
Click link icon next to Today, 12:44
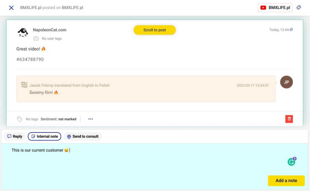coord(292,30)
